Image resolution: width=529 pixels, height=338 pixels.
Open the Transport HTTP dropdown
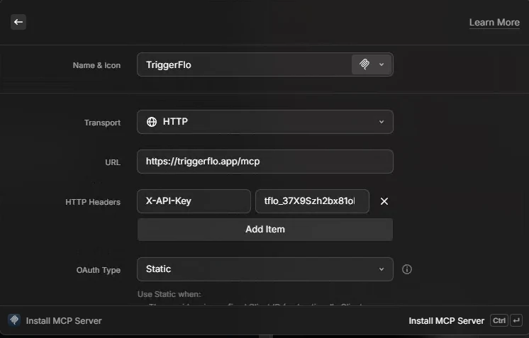[264, 122]
